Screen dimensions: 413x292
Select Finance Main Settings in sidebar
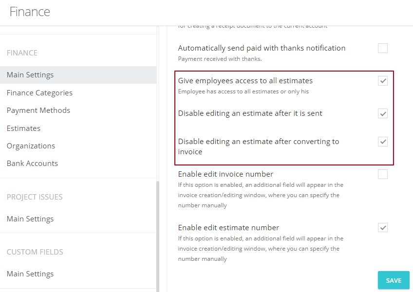pos(78,75)
